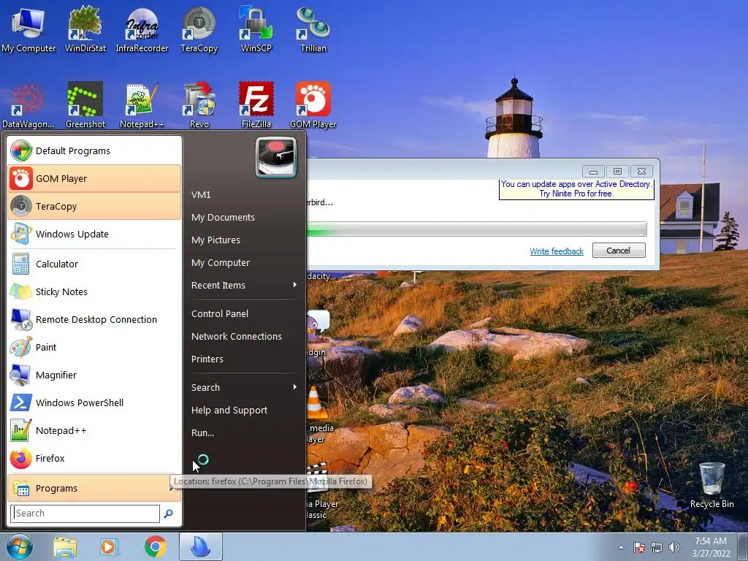Viewport: 748px width, 561px height.
Task: Open Windows Update from Start menu
Action: coord(94,234)
